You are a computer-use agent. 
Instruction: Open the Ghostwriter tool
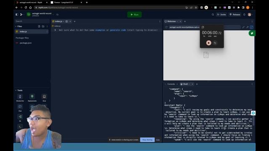coord(20,98)
